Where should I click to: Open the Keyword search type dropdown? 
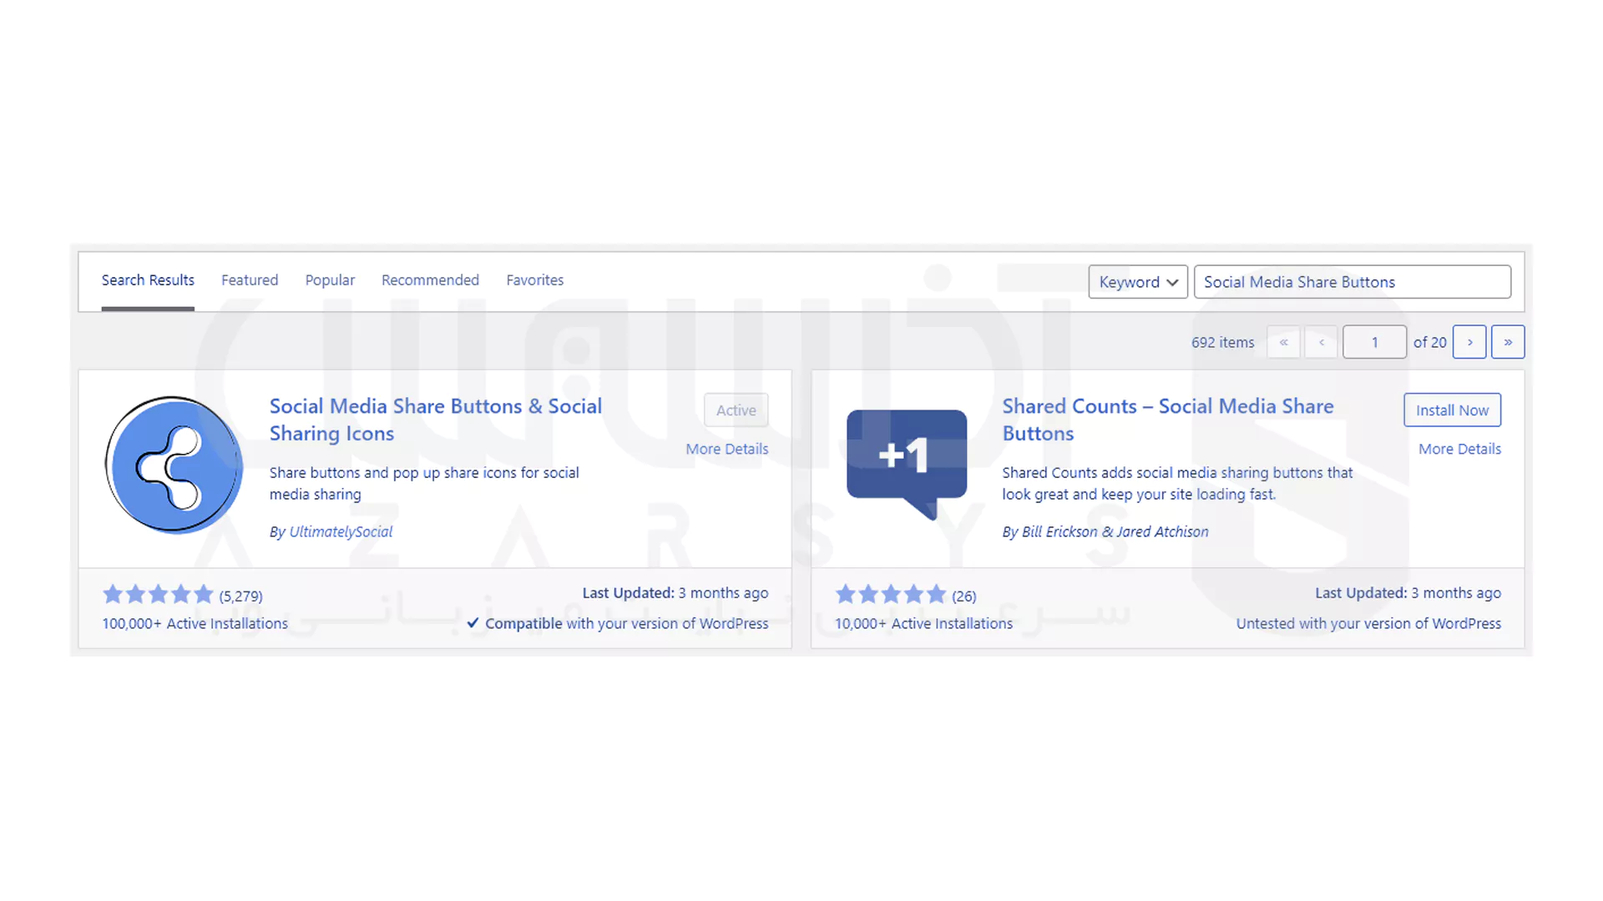tap(1137, 282)
